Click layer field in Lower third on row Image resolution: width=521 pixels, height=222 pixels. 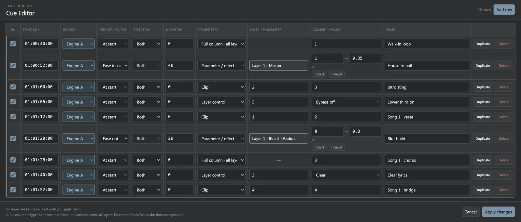278,102
